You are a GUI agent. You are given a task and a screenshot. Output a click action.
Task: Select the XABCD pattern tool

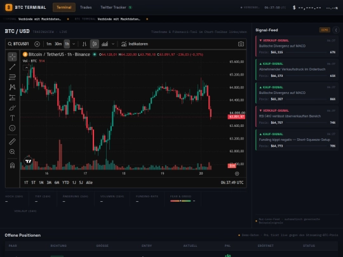pos(12,87)
